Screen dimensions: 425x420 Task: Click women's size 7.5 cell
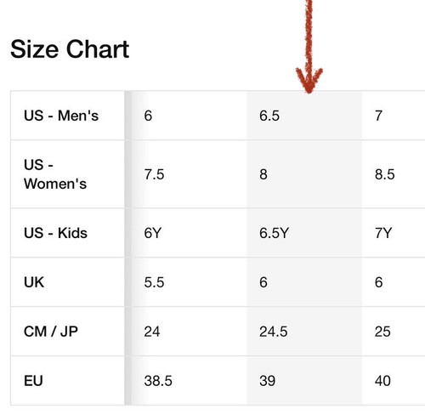[x=190, y=174]
